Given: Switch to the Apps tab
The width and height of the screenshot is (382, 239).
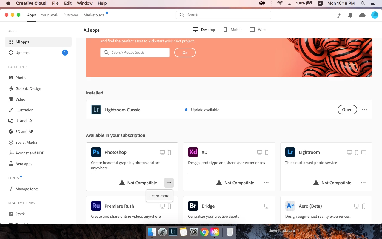Looking at the screenshot, I should pyautogui.click(x=31, y=15).
